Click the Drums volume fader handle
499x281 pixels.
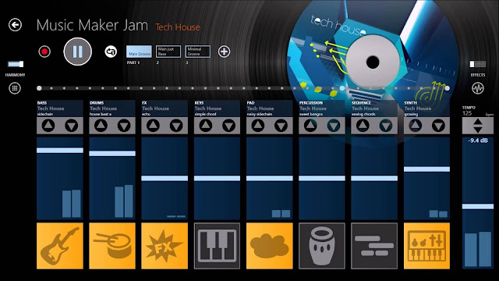[112, 154]
